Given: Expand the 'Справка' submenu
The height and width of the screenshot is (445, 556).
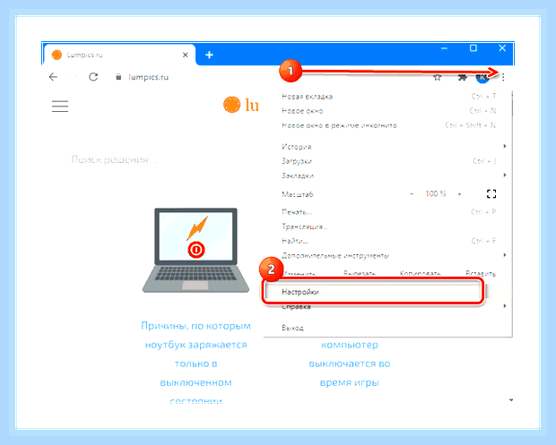Looking at the screenshot, I should tap(388, 306).
